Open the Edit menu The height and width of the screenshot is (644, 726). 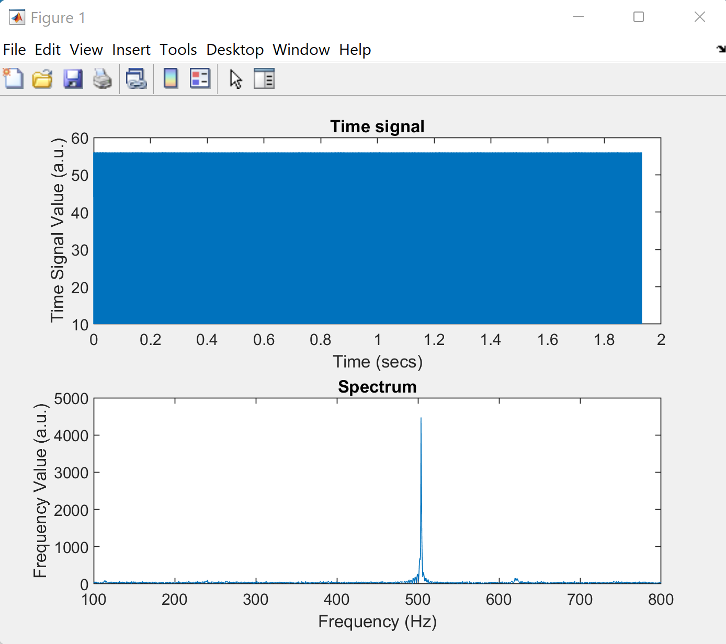[48, 50]
